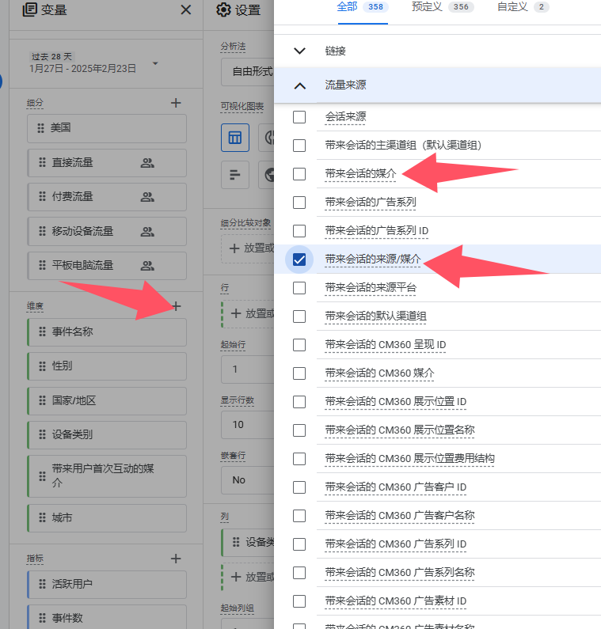Image resolution: width=601 pixels, height=629 pixels.
Task: Check the 带来会话的广告系列 ID checkbox
Action: (299, 231)
